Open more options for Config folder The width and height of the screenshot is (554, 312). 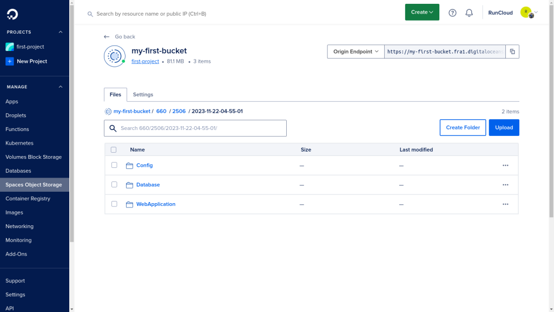pos(505,165)
